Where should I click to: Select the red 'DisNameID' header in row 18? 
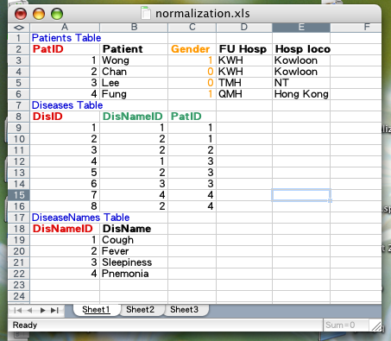click(x=65, y=229)
